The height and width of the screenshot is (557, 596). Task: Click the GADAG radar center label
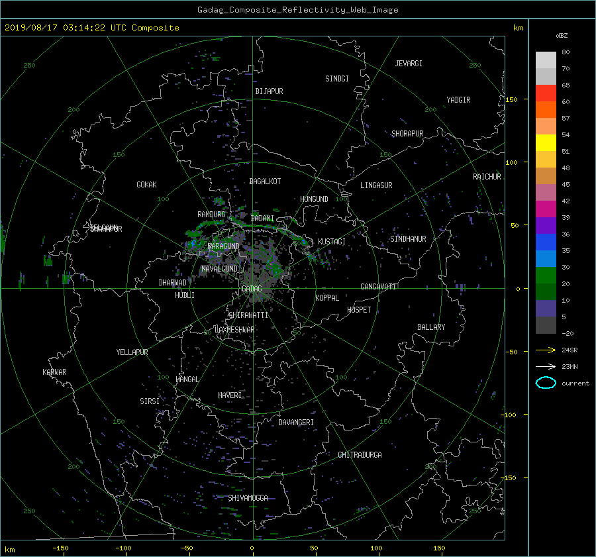click(252, 289)
